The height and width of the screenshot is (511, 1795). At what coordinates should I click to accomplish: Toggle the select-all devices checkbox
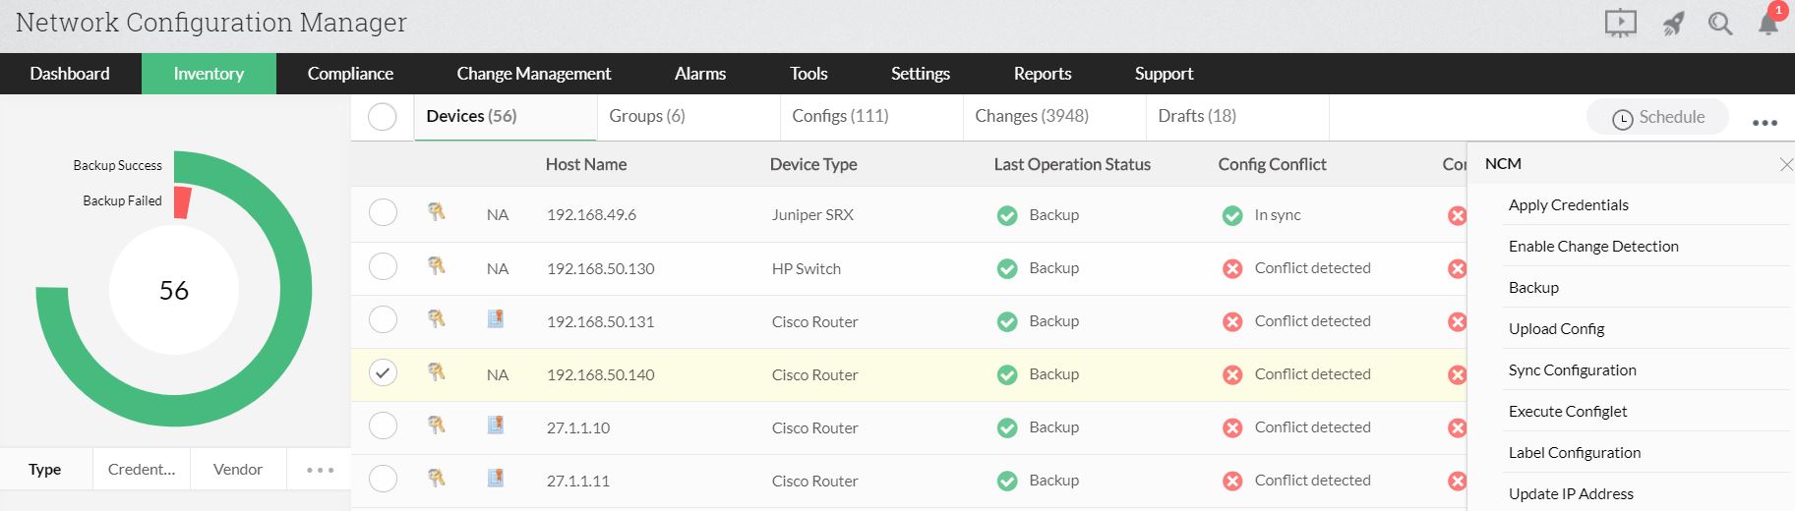tap(383, 117)
